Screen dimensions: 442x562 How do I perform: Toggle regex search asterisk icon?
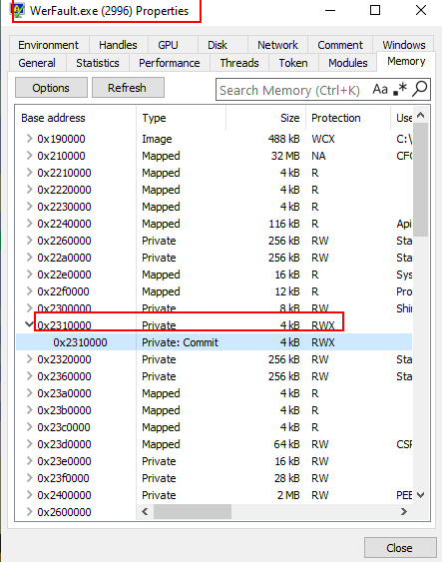tap(400, 89)
